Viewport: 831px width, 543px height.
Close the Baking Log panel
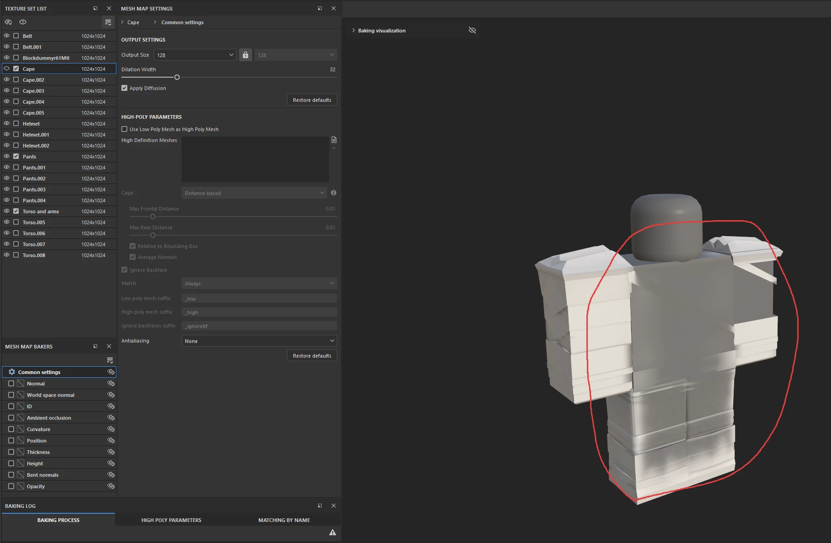point(334,506)
